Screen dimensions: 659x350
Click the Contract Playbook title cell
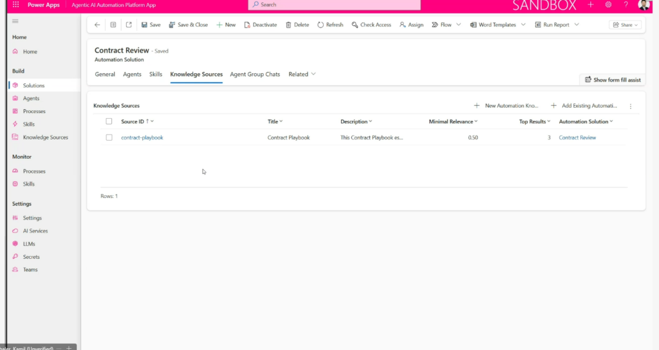[x=288, y=137]
